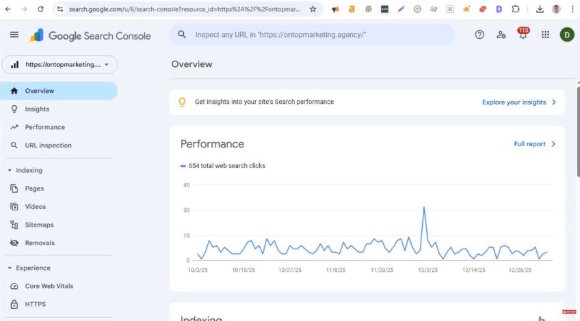Go to the Performance report
The height and width of the screenshot is (321, 580).
click(44, 127)
